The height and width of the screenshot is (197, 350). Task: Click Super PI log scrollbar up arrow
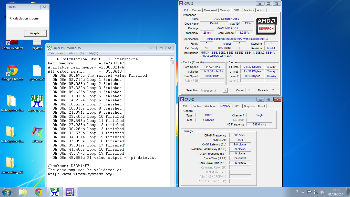click(172, 58)
